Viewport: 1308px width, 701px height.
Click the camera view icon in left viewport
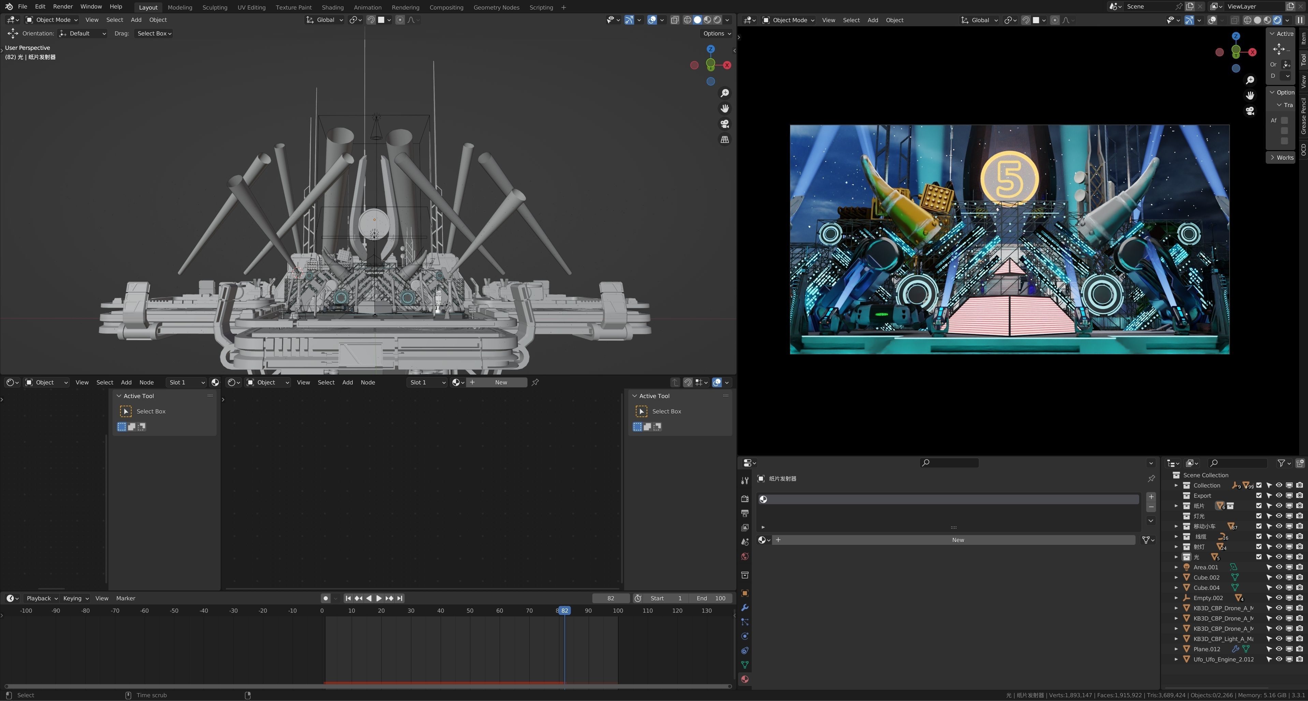[724, 124]
